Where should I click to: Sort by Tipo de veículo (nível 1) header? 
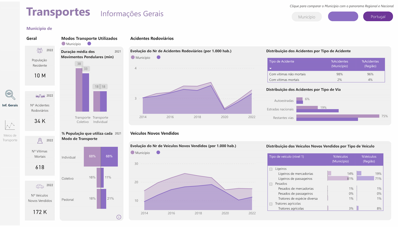click(287, 156)
